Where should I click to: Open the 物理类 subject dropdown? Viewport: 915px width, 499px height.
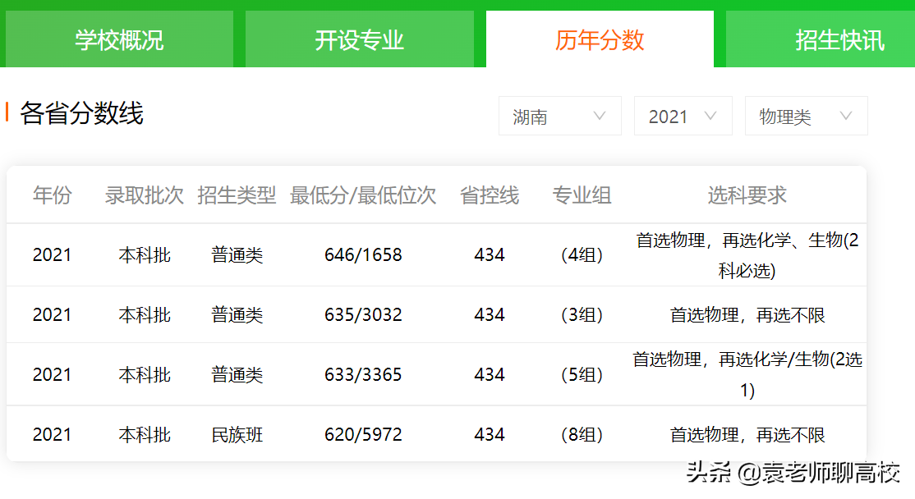[805, 115]
